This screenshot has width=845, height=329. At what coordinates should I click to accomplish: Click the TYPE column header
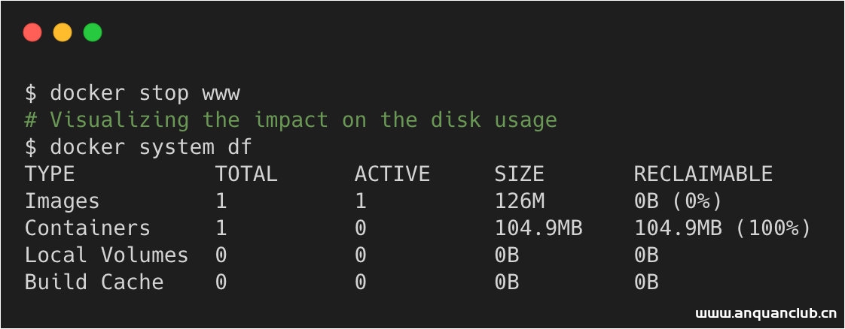(x=50, y=174)
